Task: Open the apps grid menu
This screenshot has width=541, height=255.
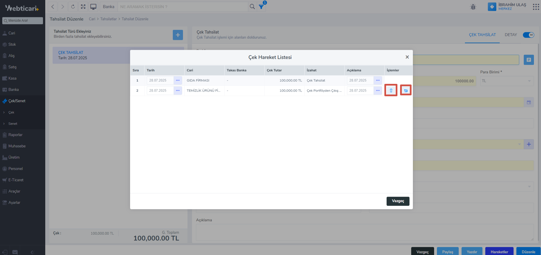Action: point(536,7)
